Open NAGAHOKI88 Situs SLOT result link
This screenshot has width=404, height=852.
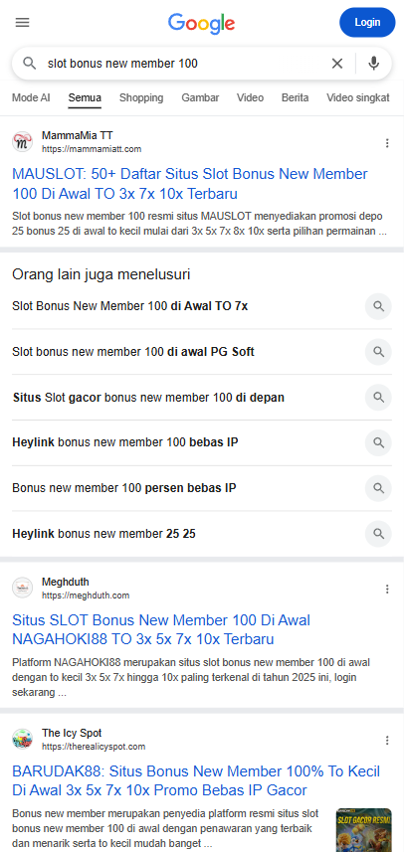click(161, 629)
